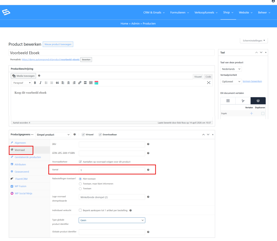Click the help icon next to SKU
The height and width of the screenshot is (241, 277).
(x=148, y=144)
